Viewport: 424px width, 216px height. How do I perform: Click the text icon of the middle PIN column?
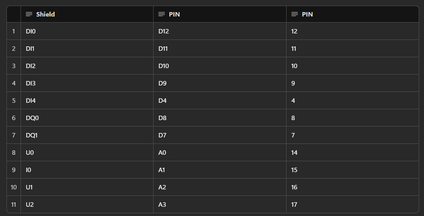point(162,14)
